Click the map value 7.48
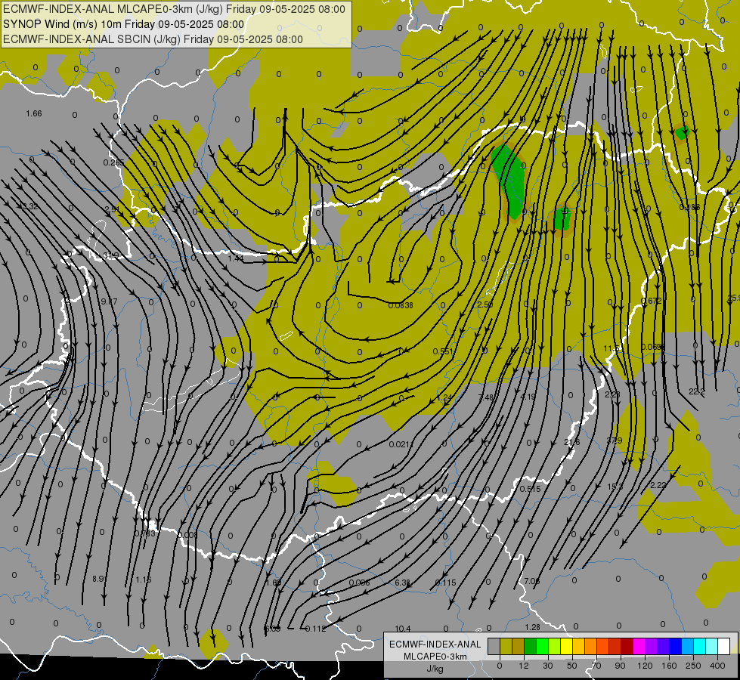740x680 pixels. [486, 397]
